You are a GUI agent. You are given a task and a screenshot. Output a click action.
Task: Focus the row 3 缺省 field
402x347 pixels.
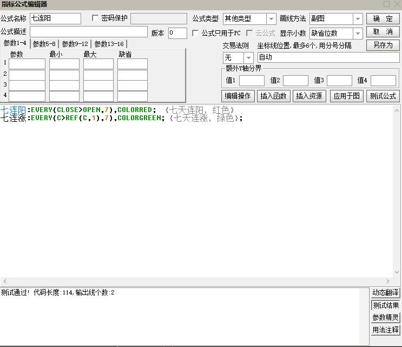[133, 86]
